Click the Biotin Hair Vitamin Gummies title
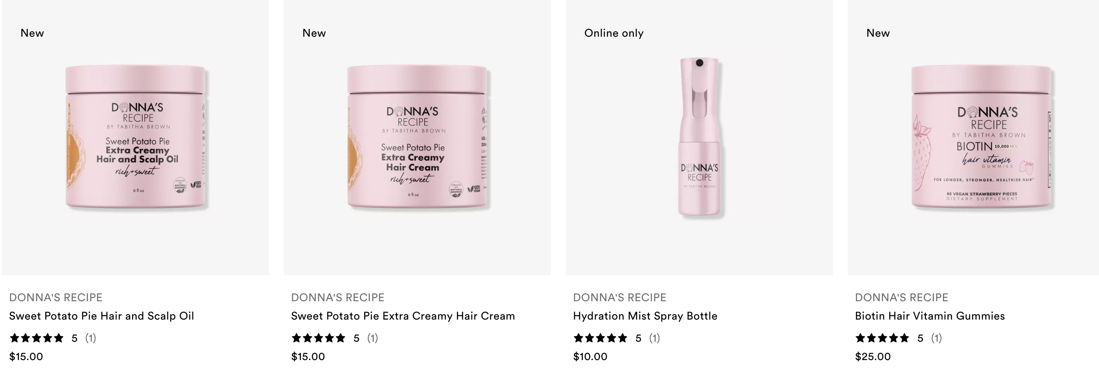The width and height of the screenshot is (1099, 378). pyautogui.click(x=929, y=316)
